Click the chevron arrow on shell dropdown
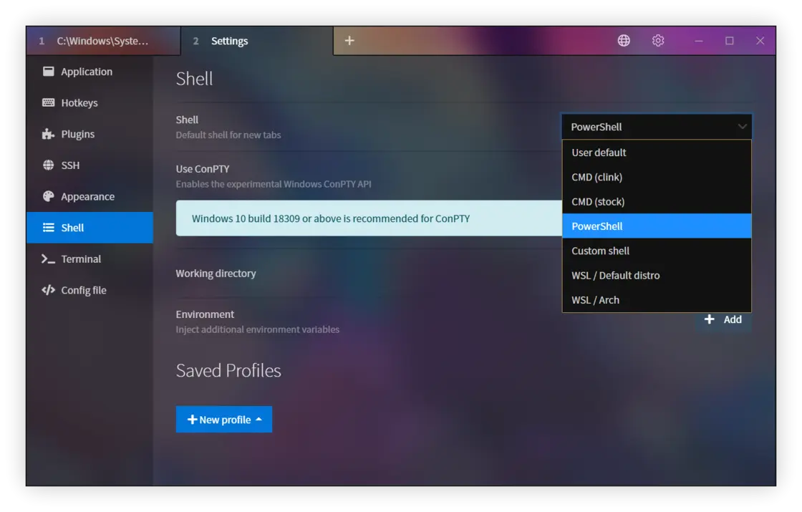Viewport: 802px width, 512px height. 742,127
